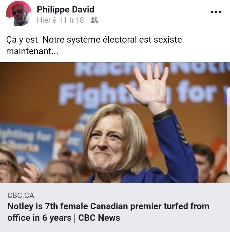Click the CBC.CA source label
230x232 pixels.
coord(21,195)
